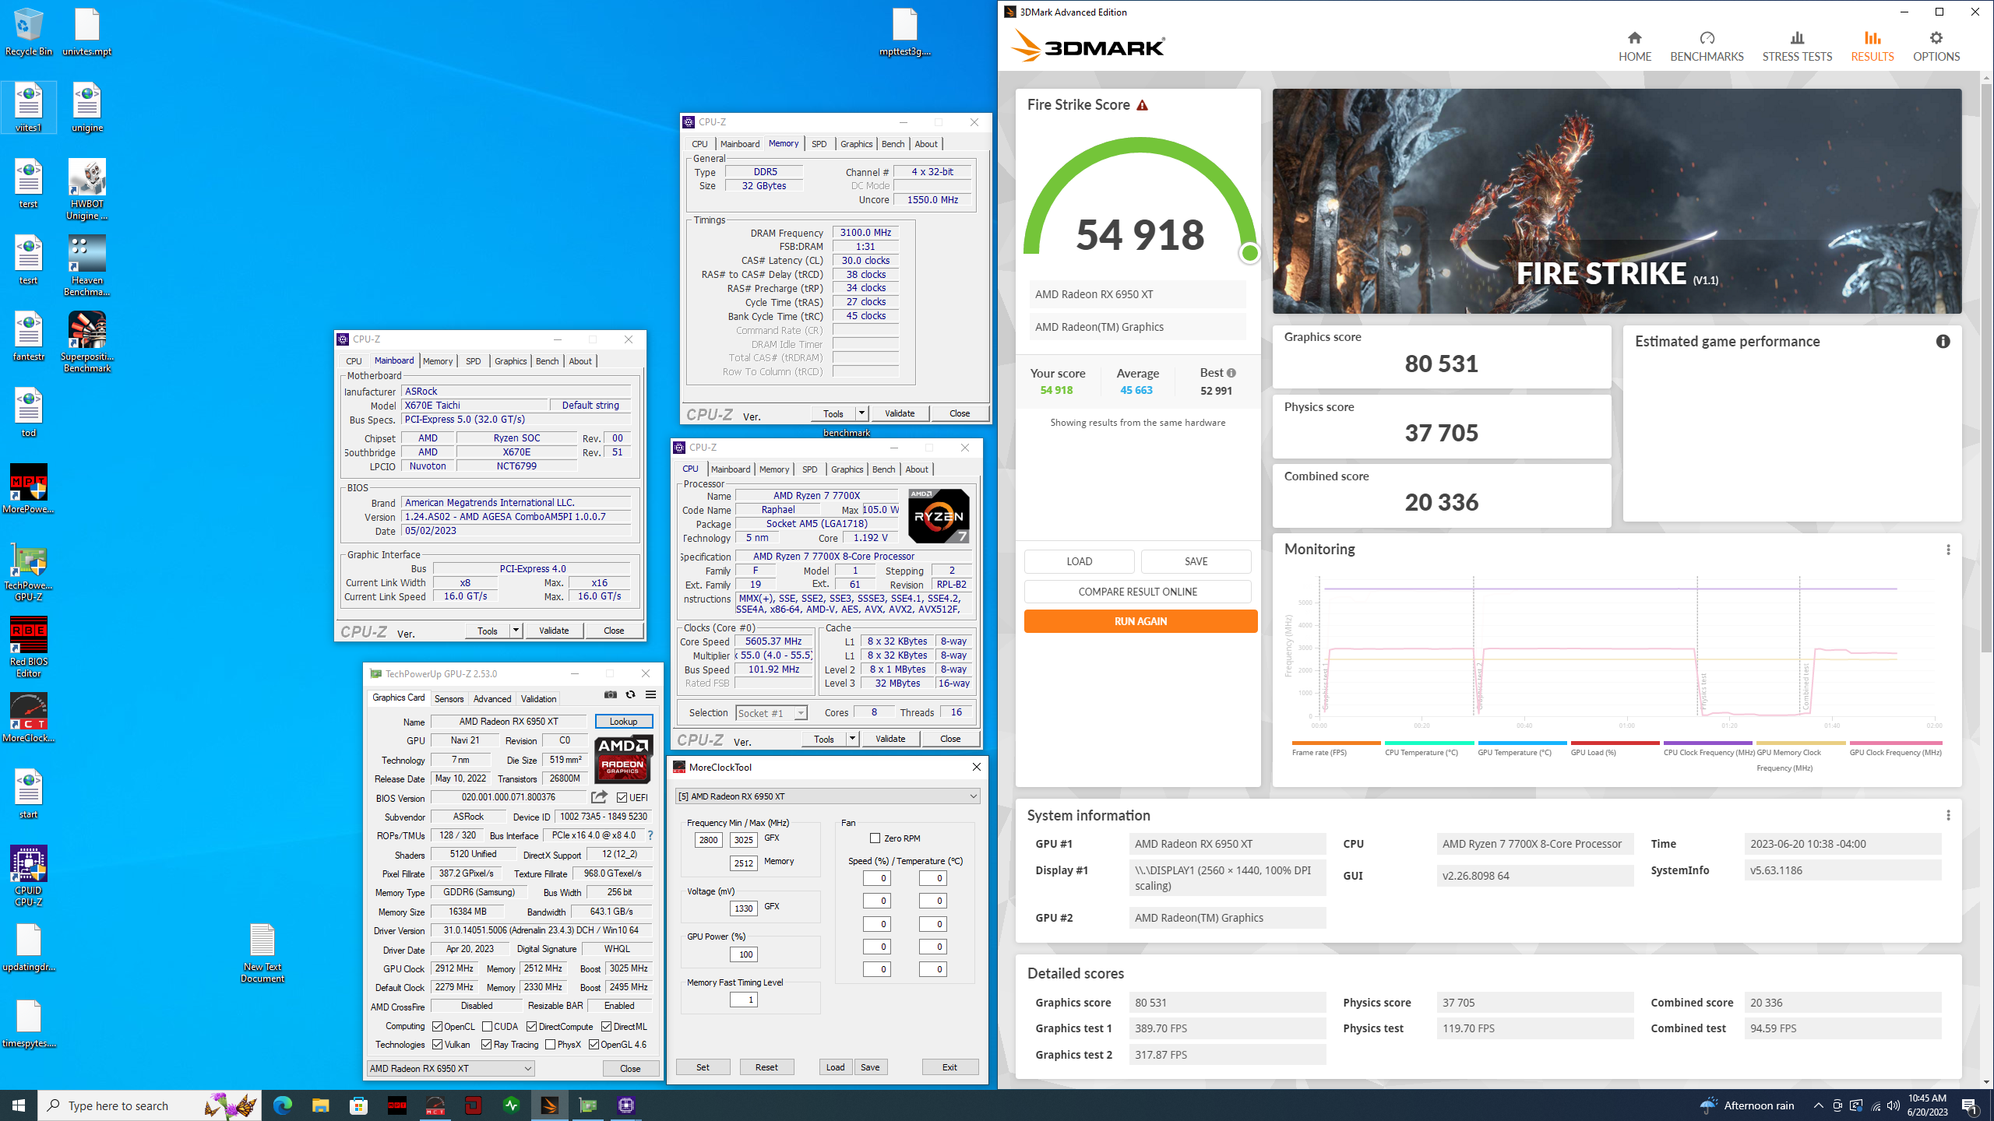The width and height of the screenshot is (1994, 1121).
Task: Toggle the CUDA checkbox in GPU-Z
Action: click(488, 1027)
